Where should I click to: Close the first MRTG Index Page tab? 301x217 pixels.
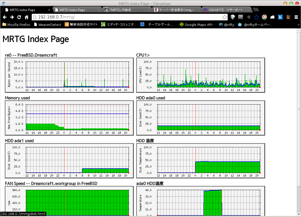pos(49,10)
